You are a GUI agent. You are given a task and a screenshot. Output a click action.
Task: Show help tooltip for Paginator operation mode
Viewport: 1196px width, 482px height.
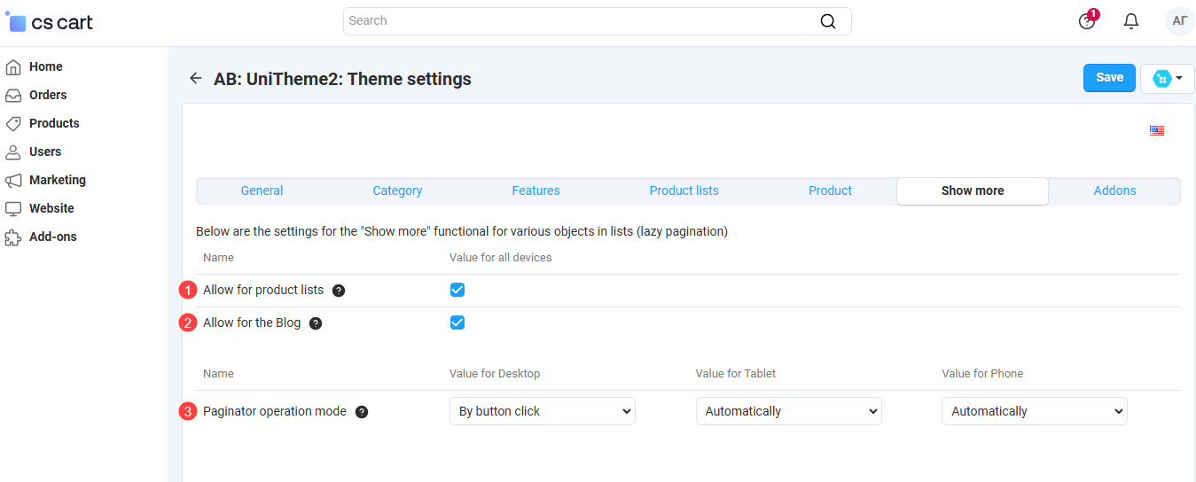[x=362, y=412]
